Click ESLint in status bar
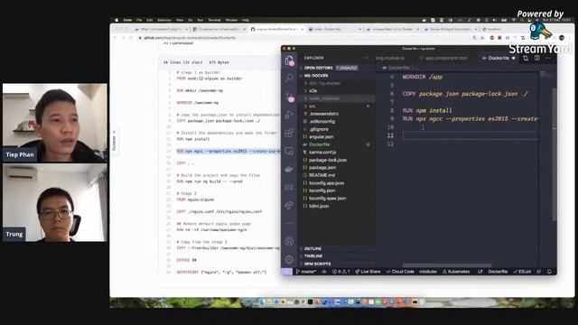The width and height of the screenshot is (578, 325). pos(522,272)
